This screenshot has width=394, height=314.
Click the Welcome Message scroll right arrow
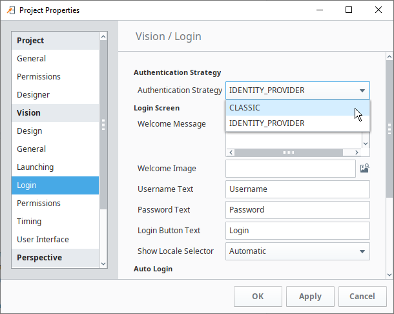point(357,152)
